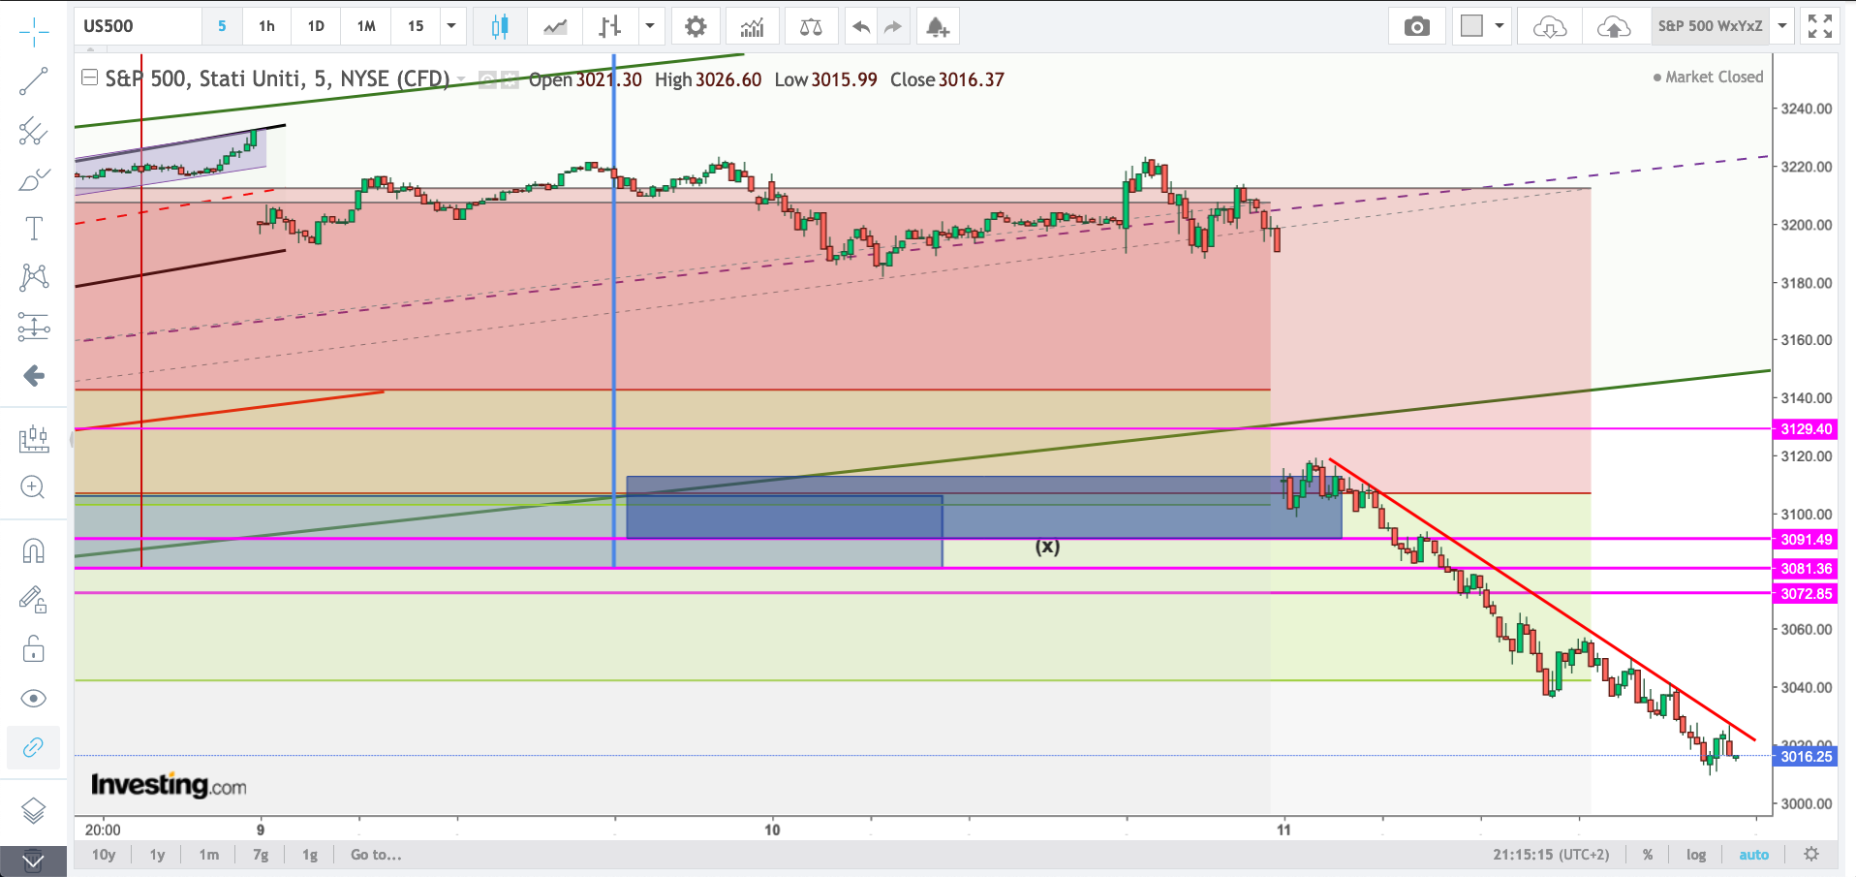The width and height of the screenshot is (1856, 877).
Task: Redo the last chart action
Action: tap(893, 26)
